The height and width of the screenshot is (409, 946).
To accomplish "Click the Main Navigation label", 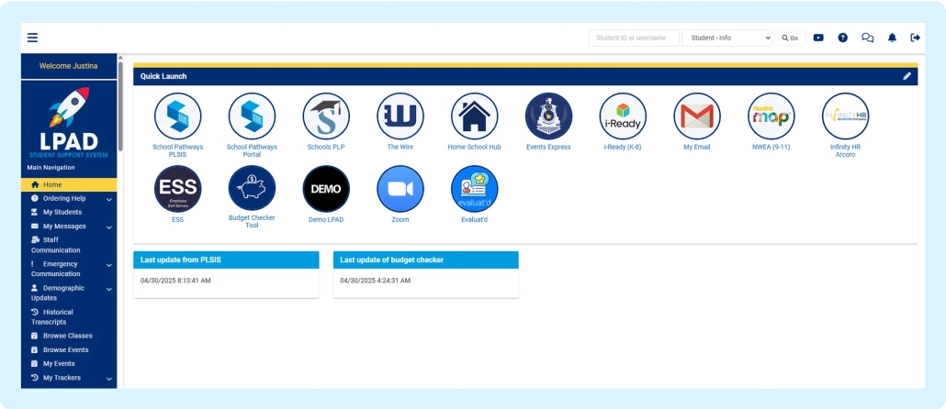I will pos(51,168).
